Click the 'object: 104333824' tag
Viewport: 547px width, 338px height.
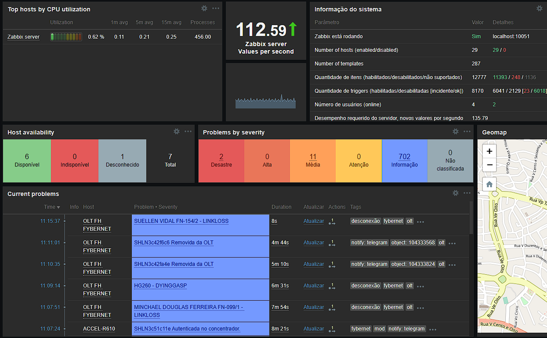tap(413, 264)
